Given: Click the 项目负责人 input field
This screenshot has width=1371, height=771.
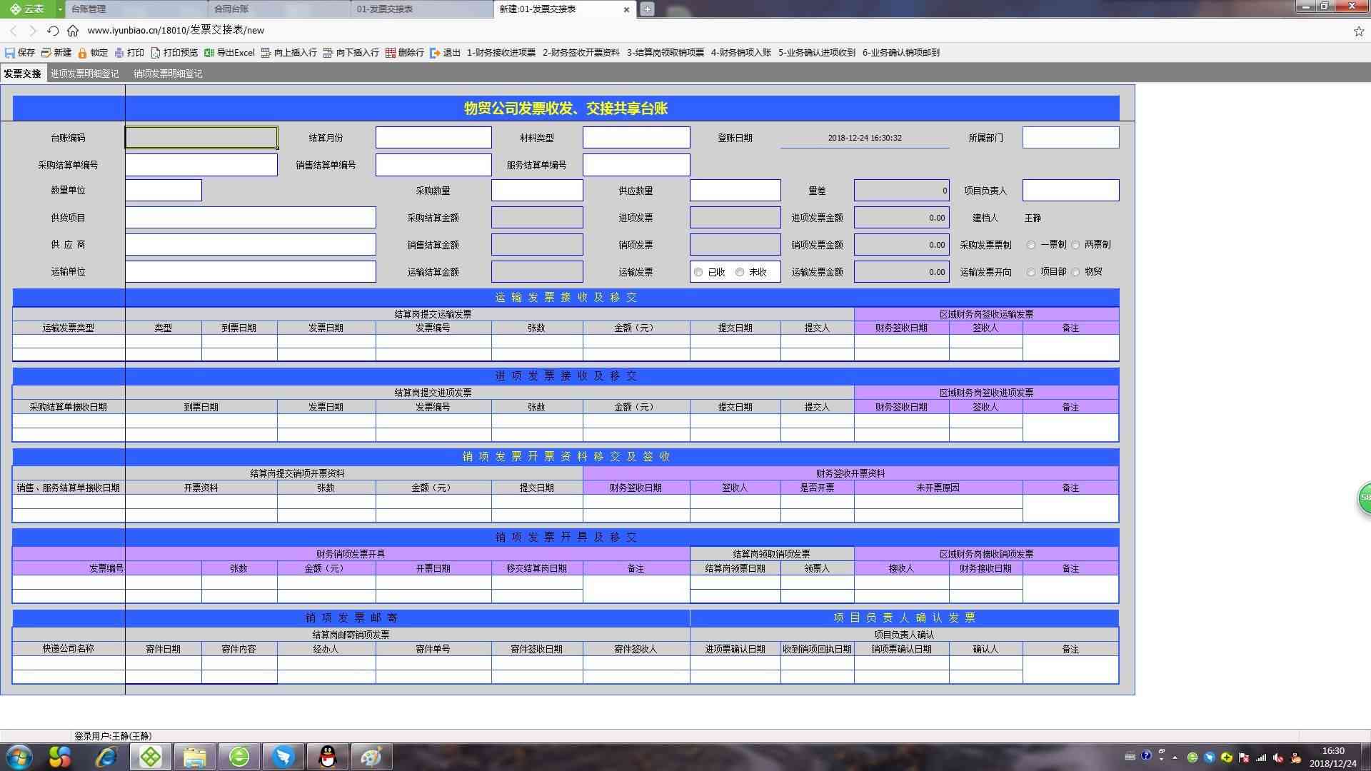Looking at the screenshot, I should point(1070,191).
